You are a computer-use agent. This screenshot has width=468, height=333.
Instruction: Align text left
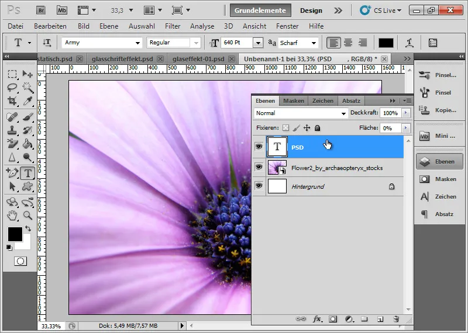[333, 43]
